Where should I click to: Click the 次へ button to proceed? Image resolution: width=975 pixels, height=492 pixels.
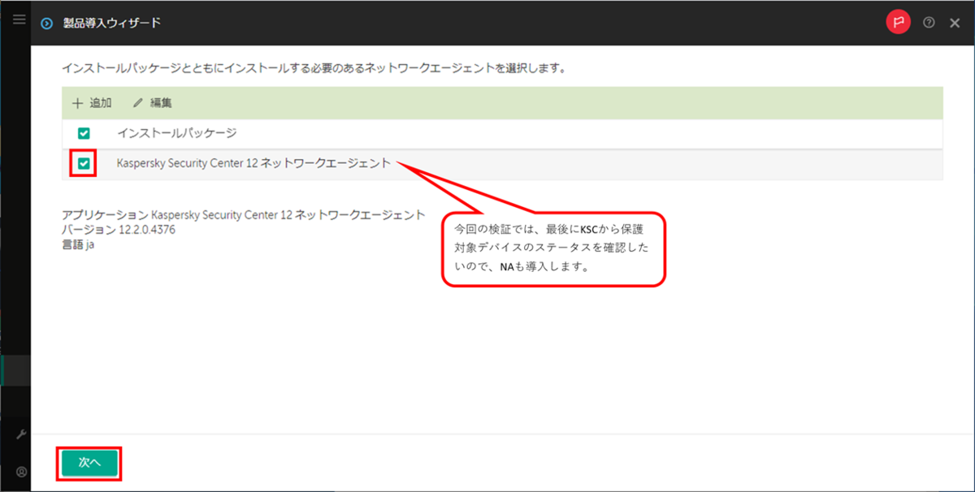(89, 464)
